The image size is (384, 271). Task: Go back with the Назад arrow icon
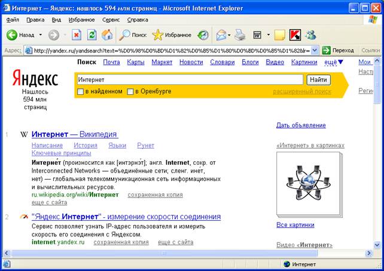12,35
